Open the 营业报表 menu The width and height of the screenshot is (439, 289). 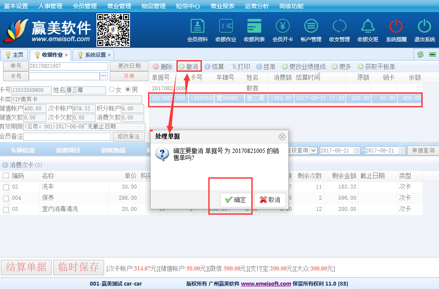pyautogui.click(x=223, y=6)
